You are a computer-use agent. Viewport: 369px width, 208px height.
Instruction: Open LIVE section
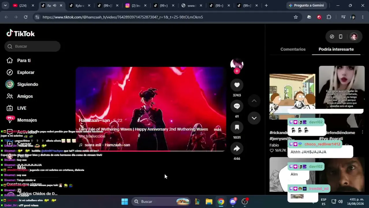[x=16, y=108]
